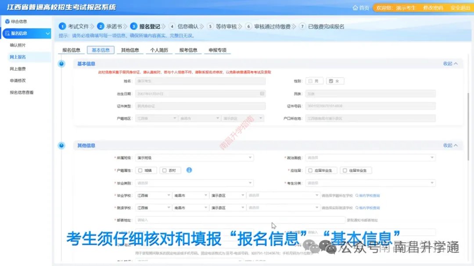Viewport: 474px width, 266px height.
Task: Open 毕业学校 school name dropdown
Action: 283,195
